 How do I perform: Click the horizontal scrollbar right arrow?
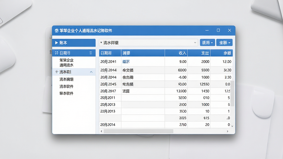click(x=227, y=131)
